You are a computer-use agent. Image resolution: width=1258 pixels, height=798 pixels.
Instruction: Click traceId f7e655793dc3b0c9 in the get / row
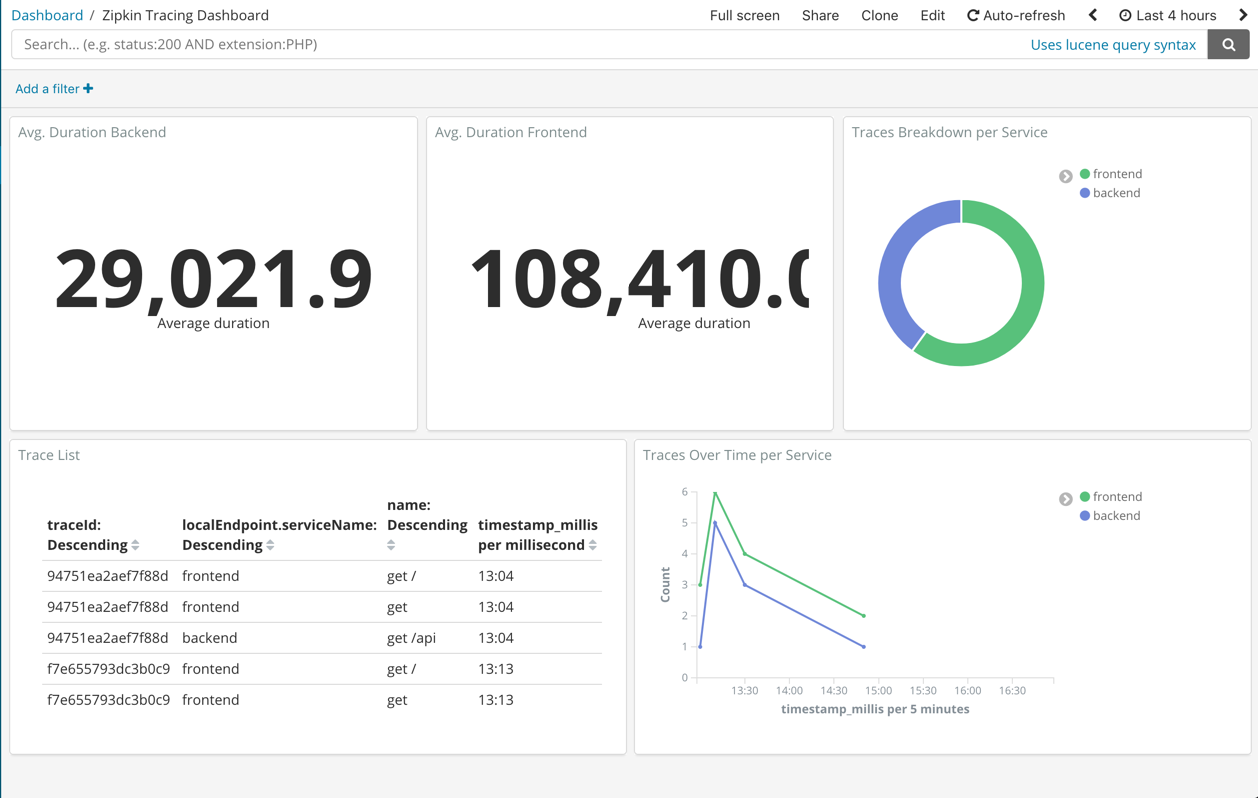(x=108, y=669)
